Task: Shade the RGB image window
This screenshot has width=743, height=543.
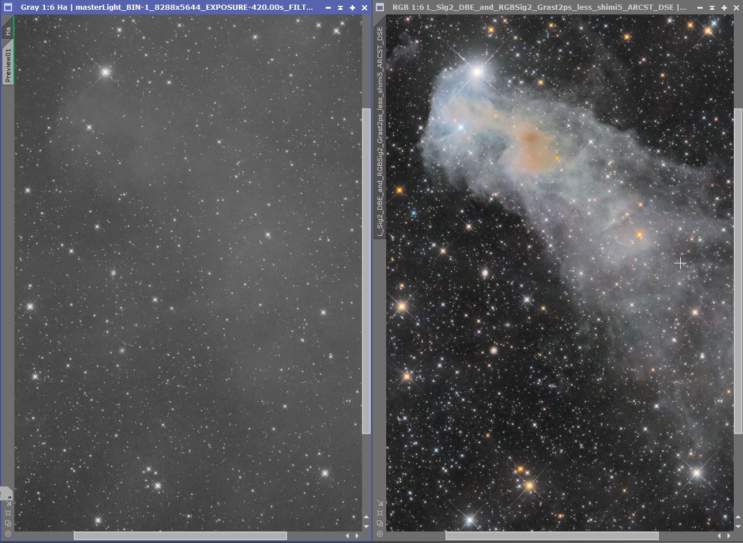Action: pyautogui.click(x=712, y=7)
